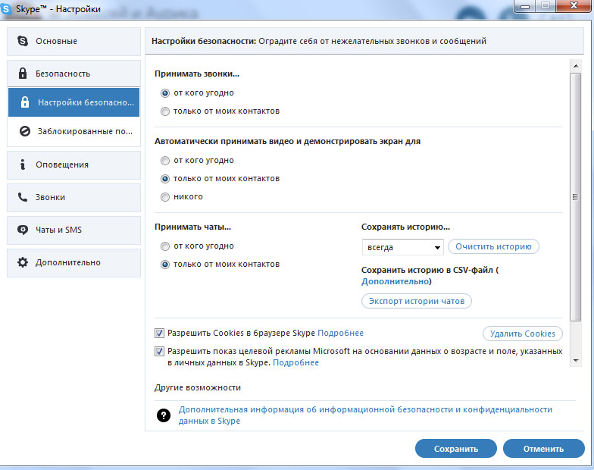Toggle targeted Microsoft ads checkbox

(159, 352)
